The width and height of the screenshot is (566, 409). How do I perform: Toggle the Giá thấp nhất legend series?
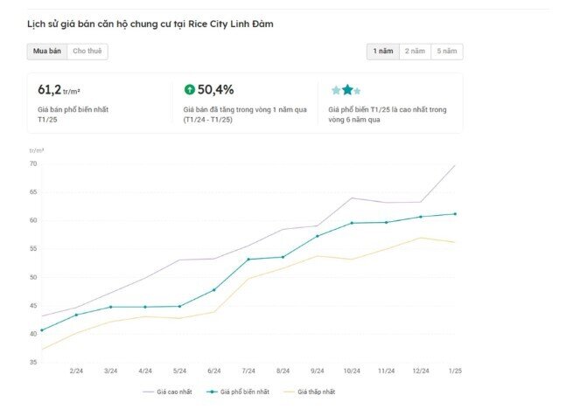coord(310,392)
